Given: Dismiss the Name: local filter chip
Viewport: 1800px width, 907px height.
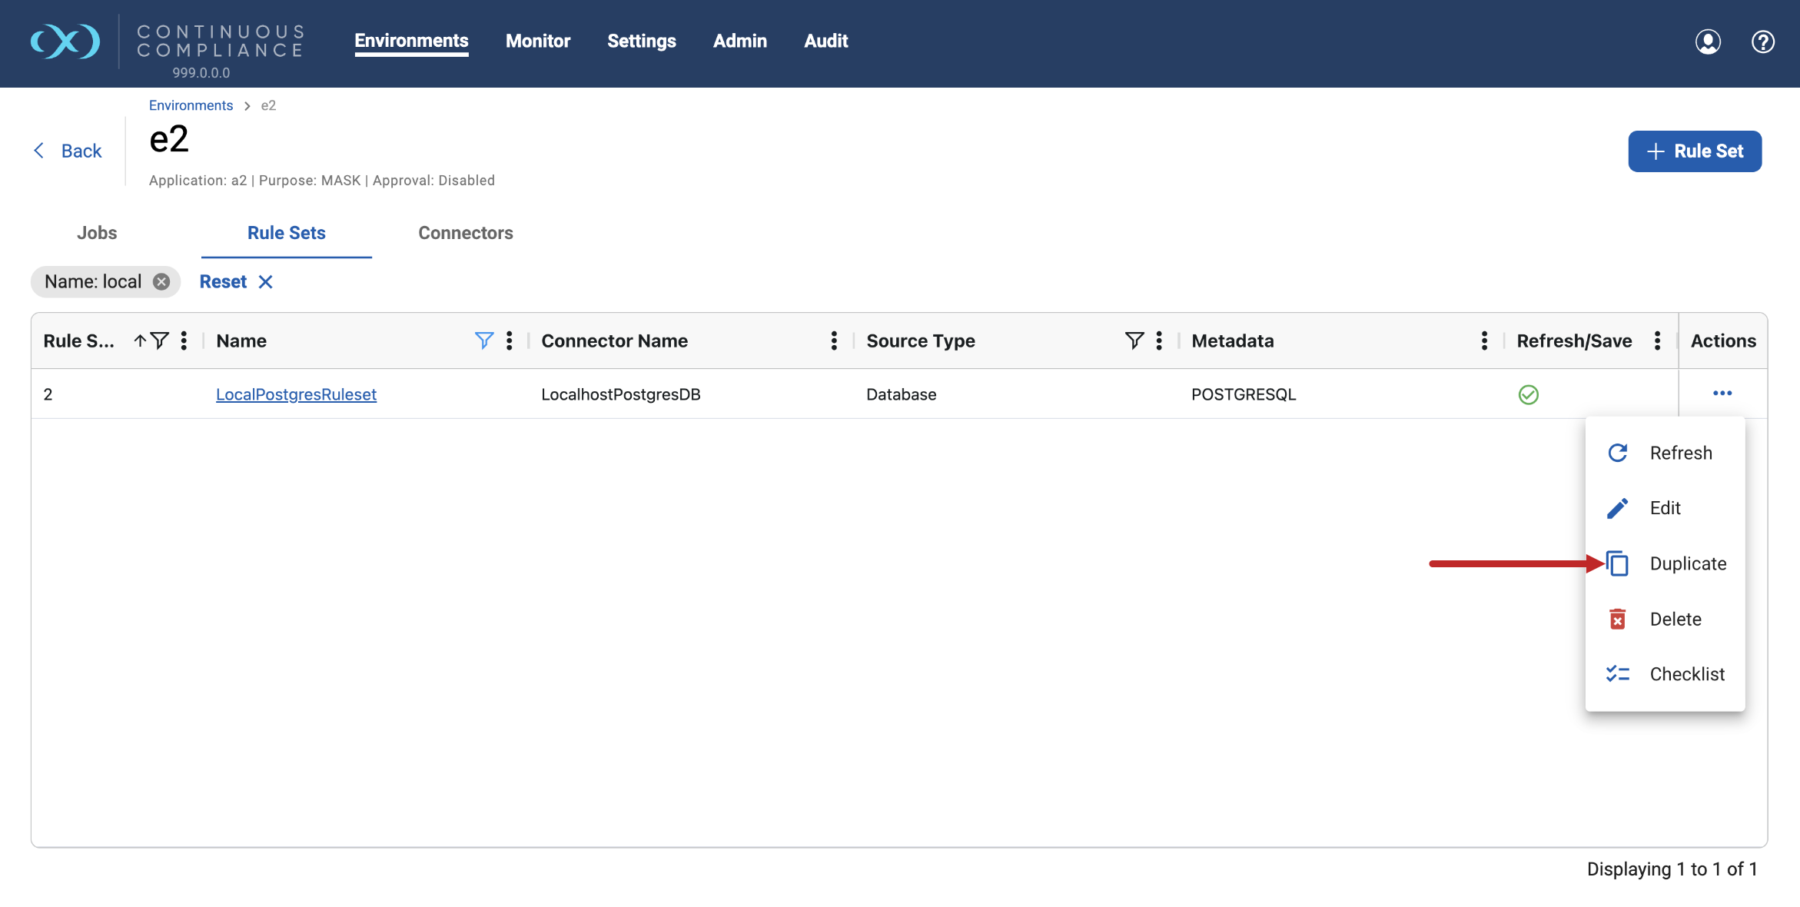Looking at the screenshot, I should (161, 281).
